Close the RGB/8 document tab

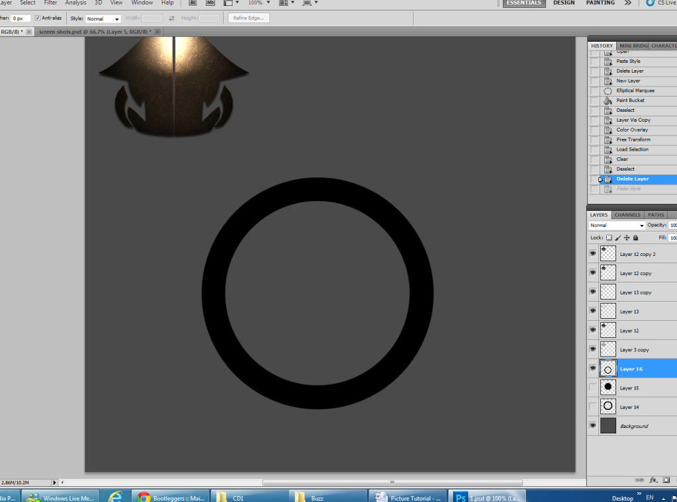pyautogui.click(x=29, y=32)
